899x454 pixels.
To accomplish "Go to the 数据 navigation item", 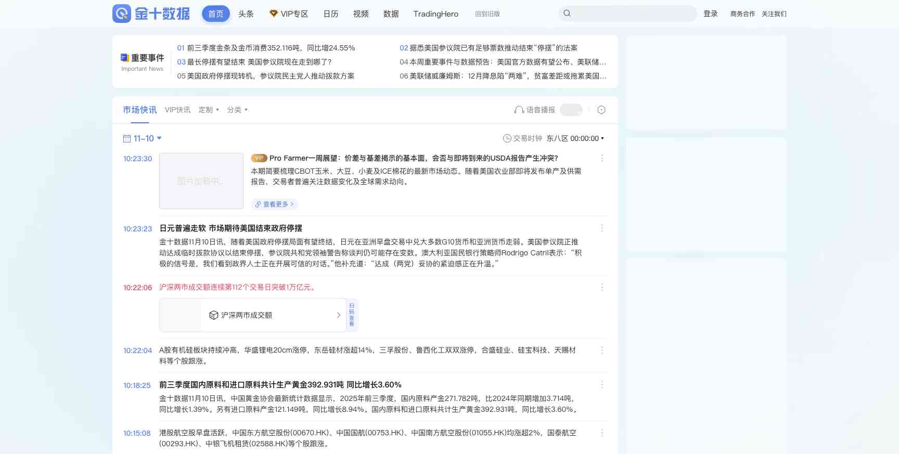I will tap(391, 14).
